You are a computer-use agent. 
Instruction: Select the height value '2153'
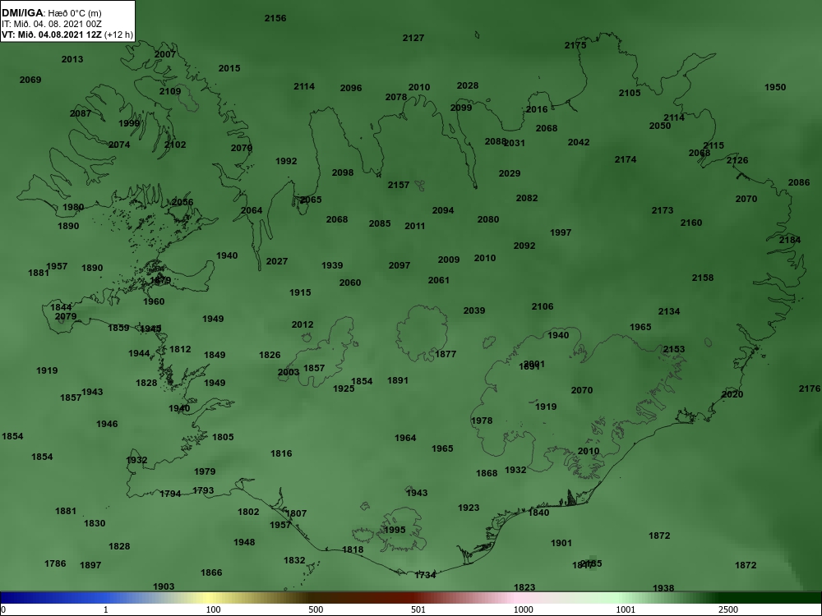click(674, 349)
